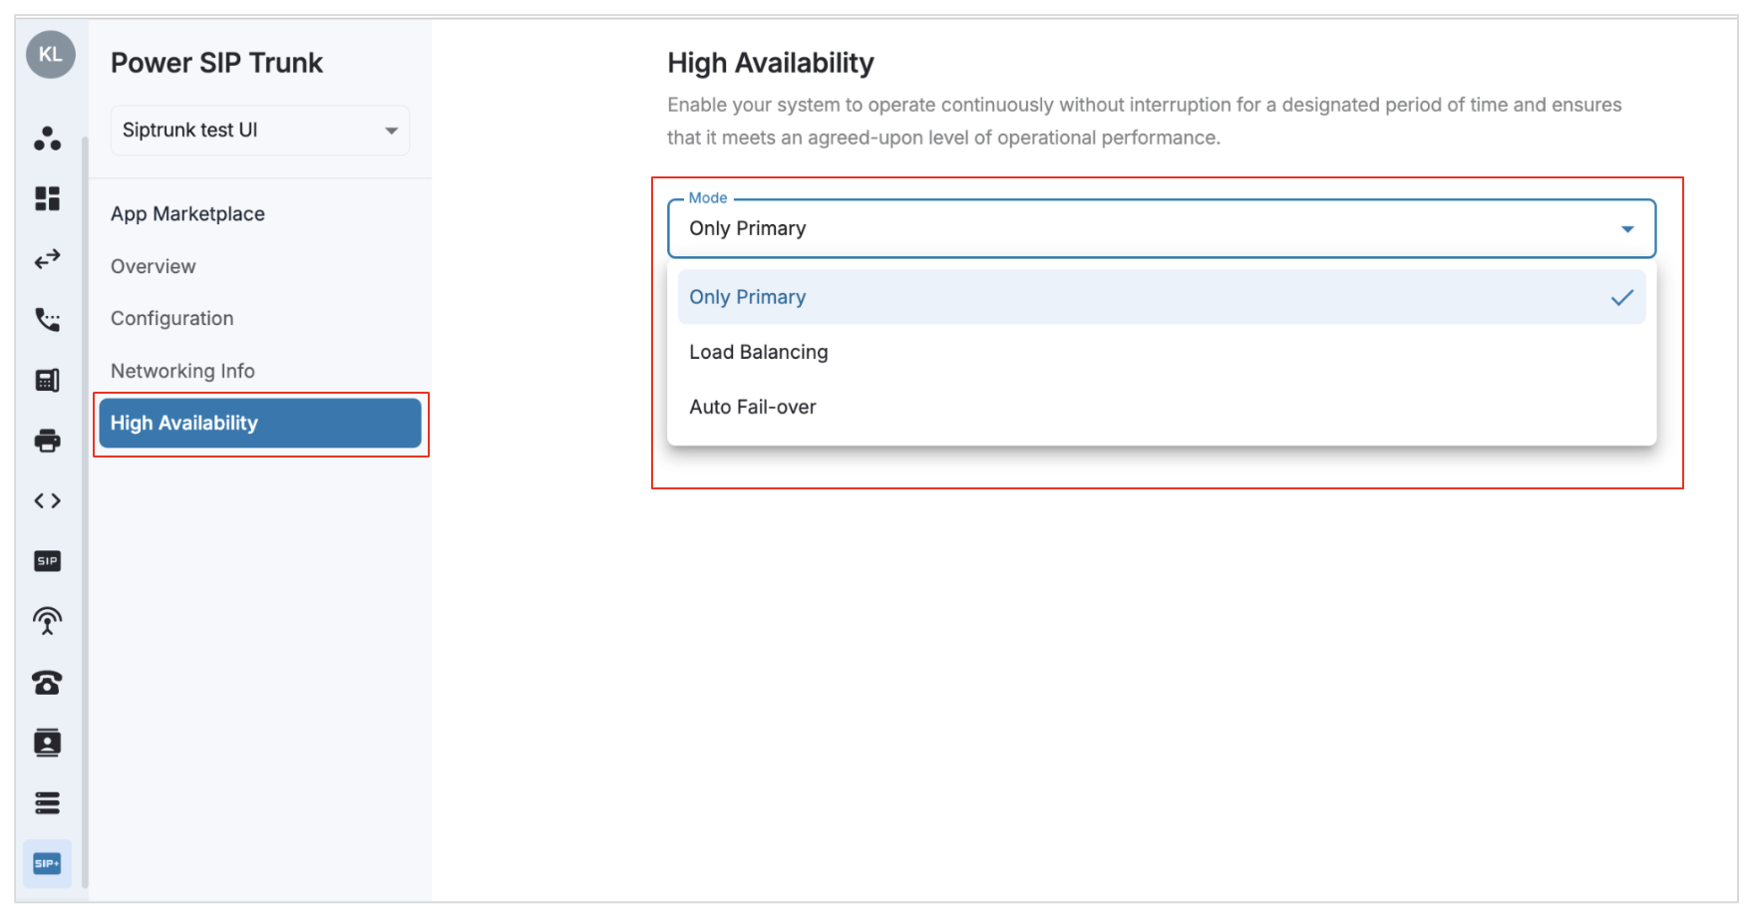The width and height of the screenshot is (1749, 915).
Task: Expand the Siptrunk test UI selector
Action: (x=260, y=131)
